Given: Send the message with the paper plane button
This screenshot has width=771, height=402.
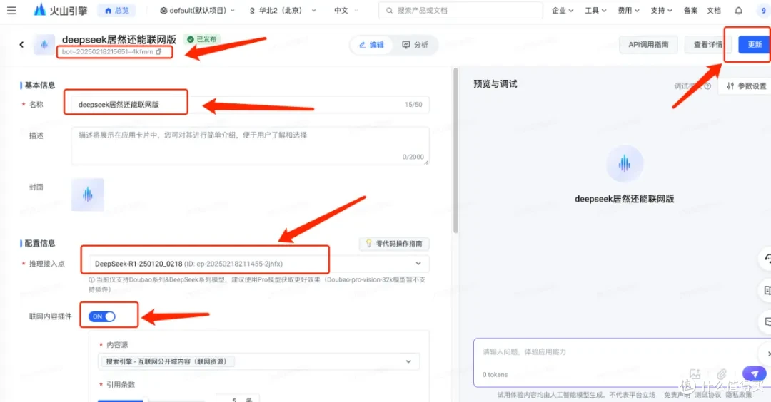Looking at the screenshot, I should (x=754, y=373).
